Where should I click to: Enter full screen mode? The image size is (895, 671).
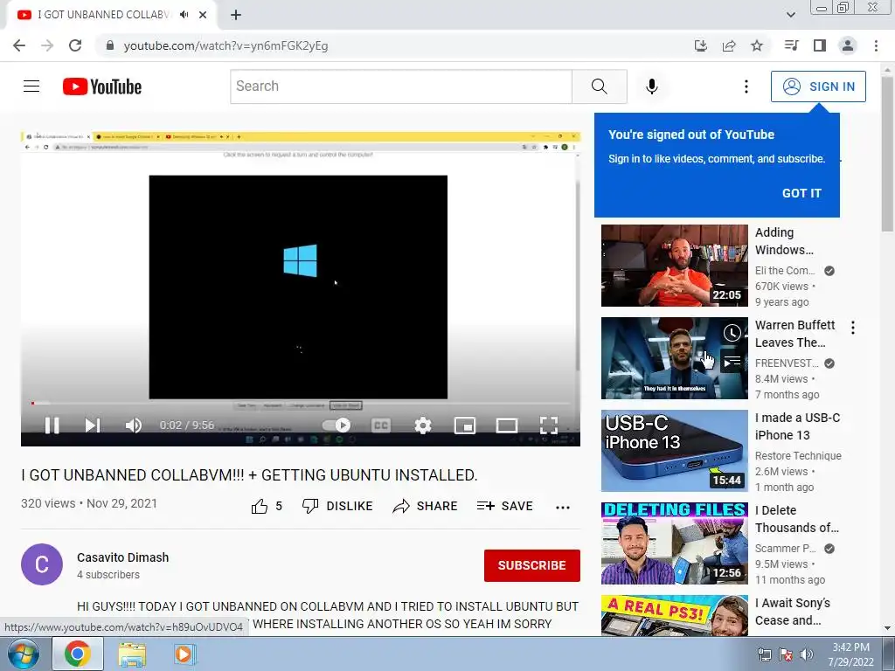click(549, 425)
